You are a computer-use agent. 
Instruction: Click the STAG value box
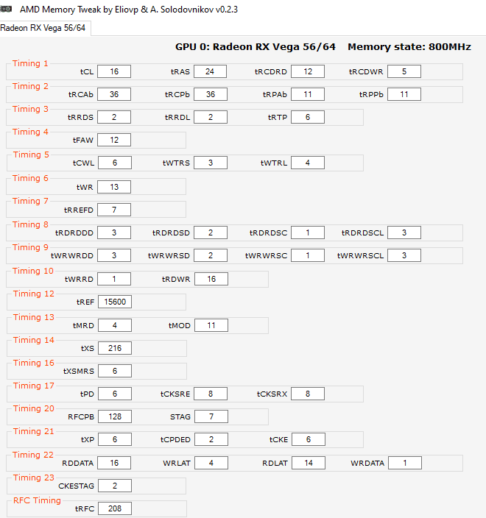coord(211,416)
